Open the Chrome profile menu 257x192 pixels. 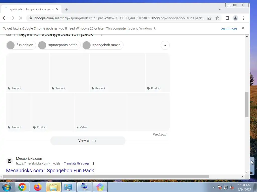tap(235, 18)
